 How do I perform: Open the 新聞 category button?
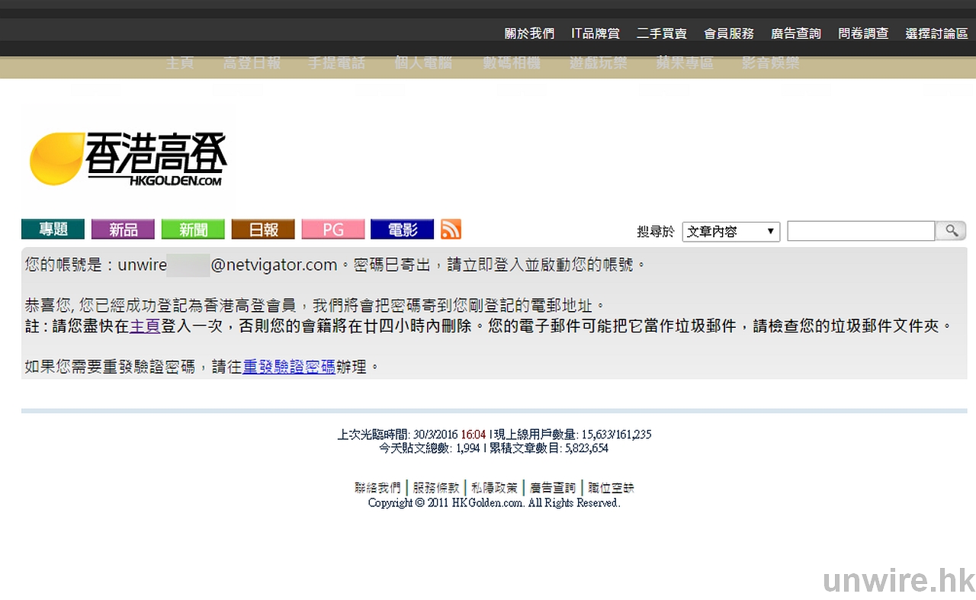click(x=193, y=229)
